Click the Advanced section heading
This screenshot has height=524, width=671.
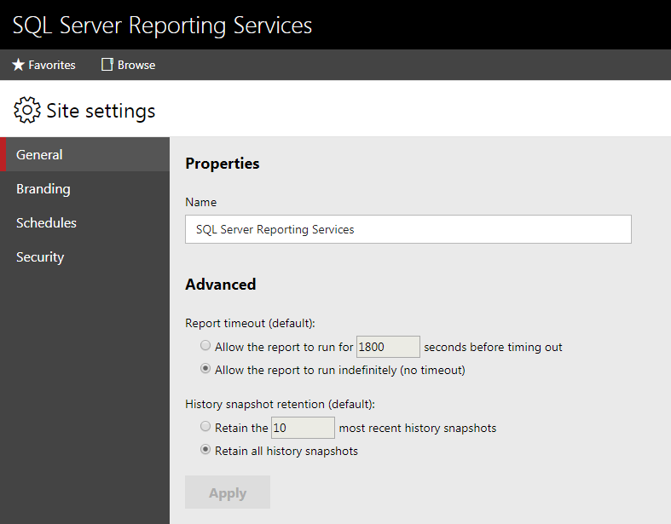tap(220, 285)
